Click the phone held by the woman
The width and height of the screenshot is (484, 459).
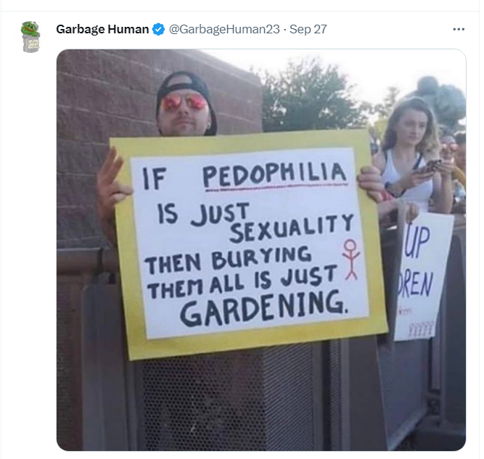[429, 167]
